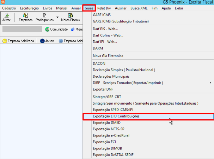This screenshot has width=214, height=159.
Task: Click the G5 application logo icon
Action: tap(3, 2)
